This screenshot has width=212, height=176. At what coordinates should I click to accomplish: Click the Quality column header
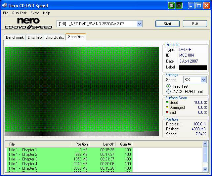coord(124,144)
